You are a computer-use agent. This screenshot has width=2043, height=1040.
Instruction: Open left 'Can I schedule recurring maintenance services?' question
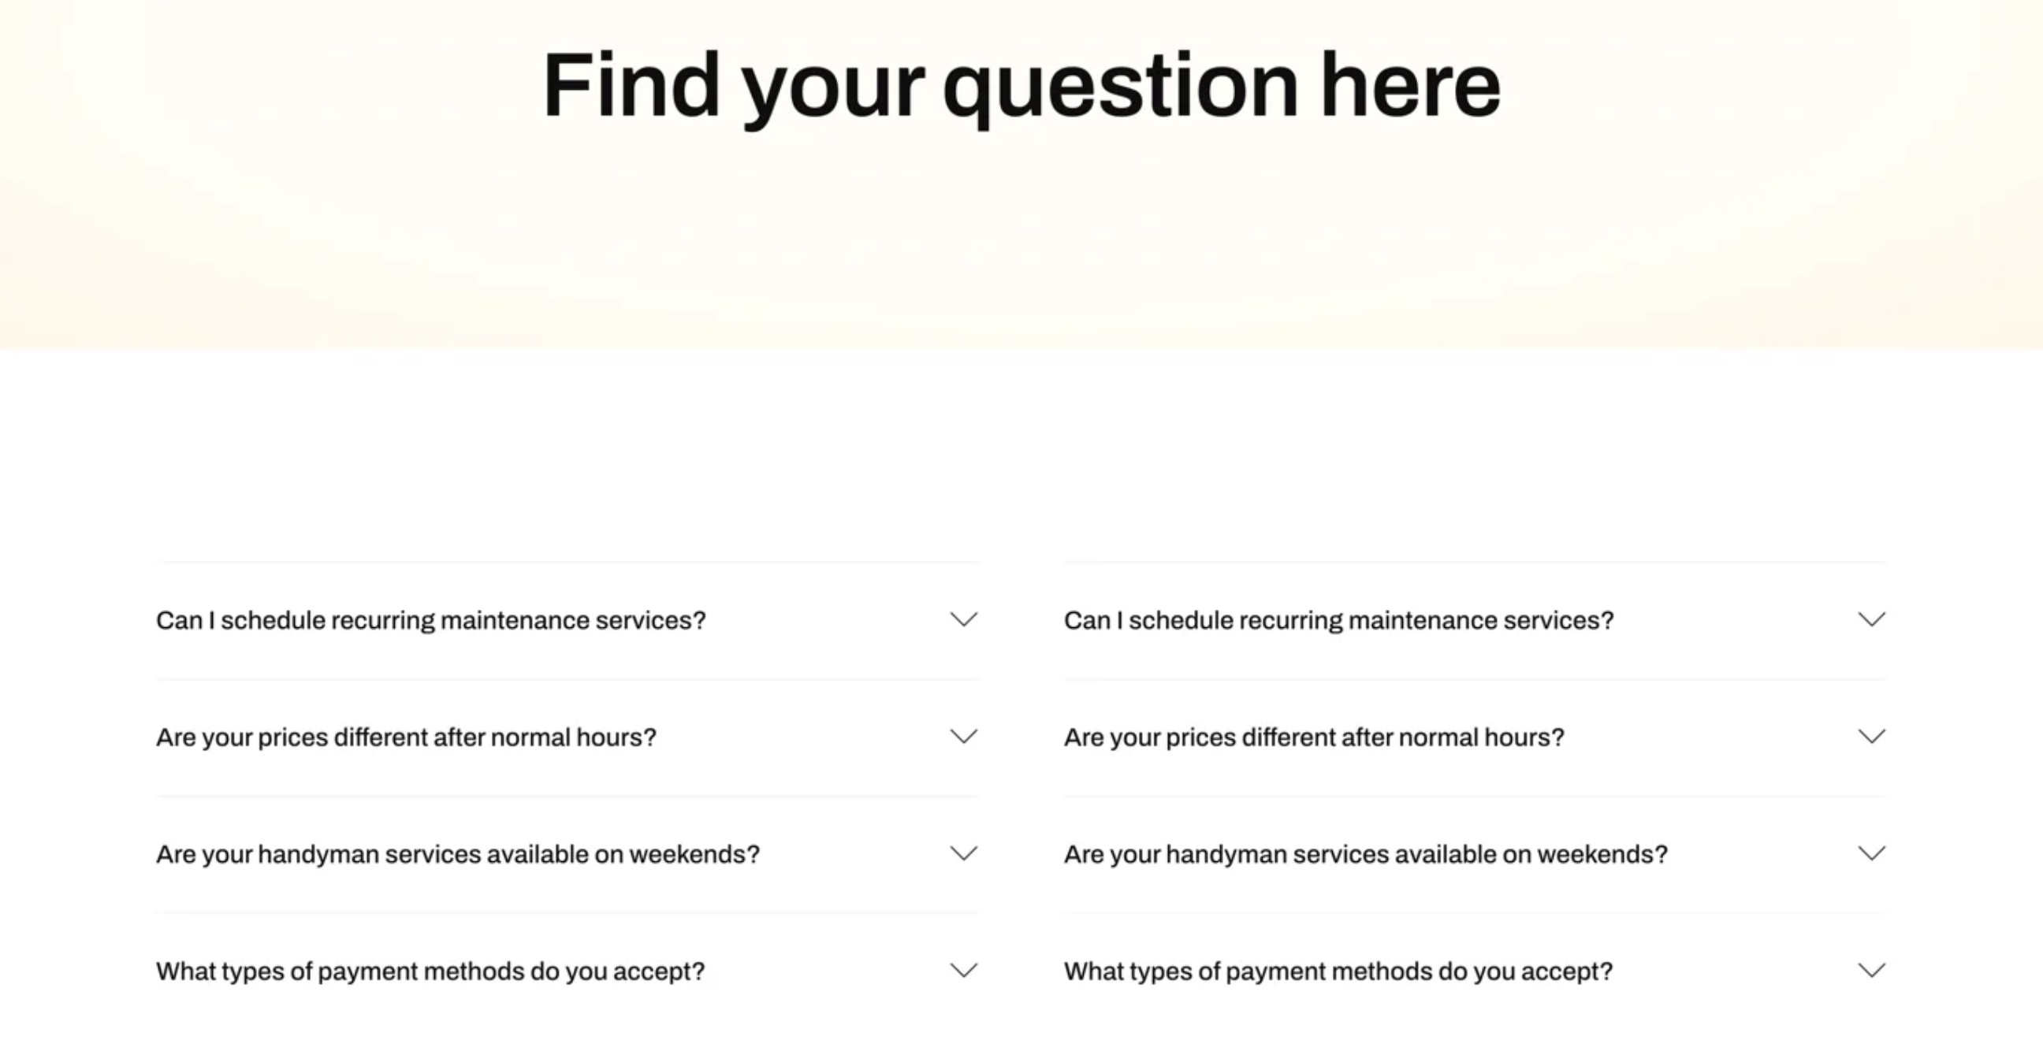coord(430,620)
